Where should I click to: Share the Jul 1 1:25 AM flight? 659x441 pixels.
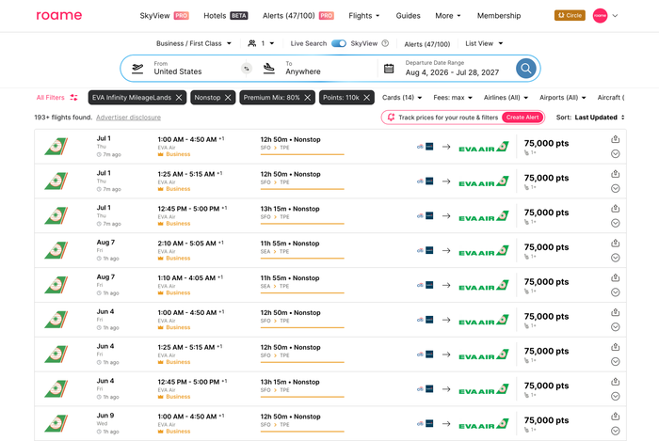pyautogui.click(x=616, y=174)
